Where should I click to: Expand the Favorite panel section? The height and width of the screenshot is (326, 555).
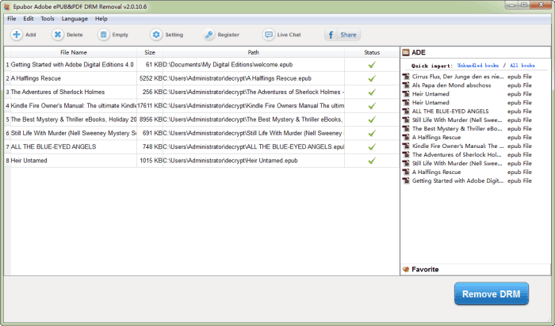pos(476,270)
